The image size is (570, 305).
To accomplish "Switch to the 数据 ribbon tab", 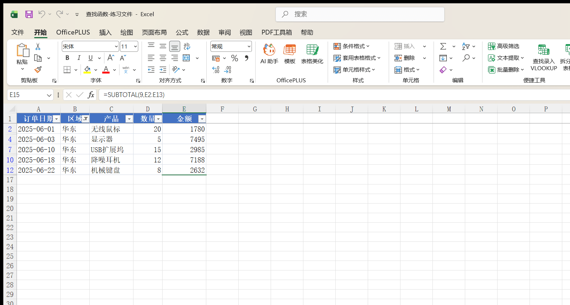I will click(203, 32).
